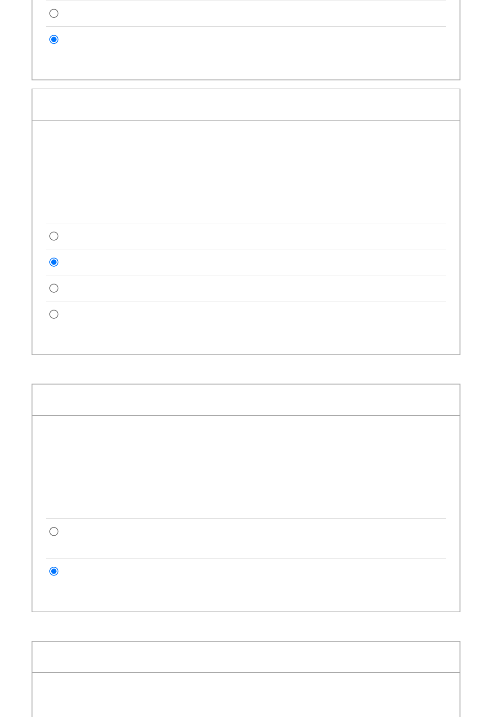Click the blank question body above the four options
The image size is (492, 717).
(x=246, y=172)
